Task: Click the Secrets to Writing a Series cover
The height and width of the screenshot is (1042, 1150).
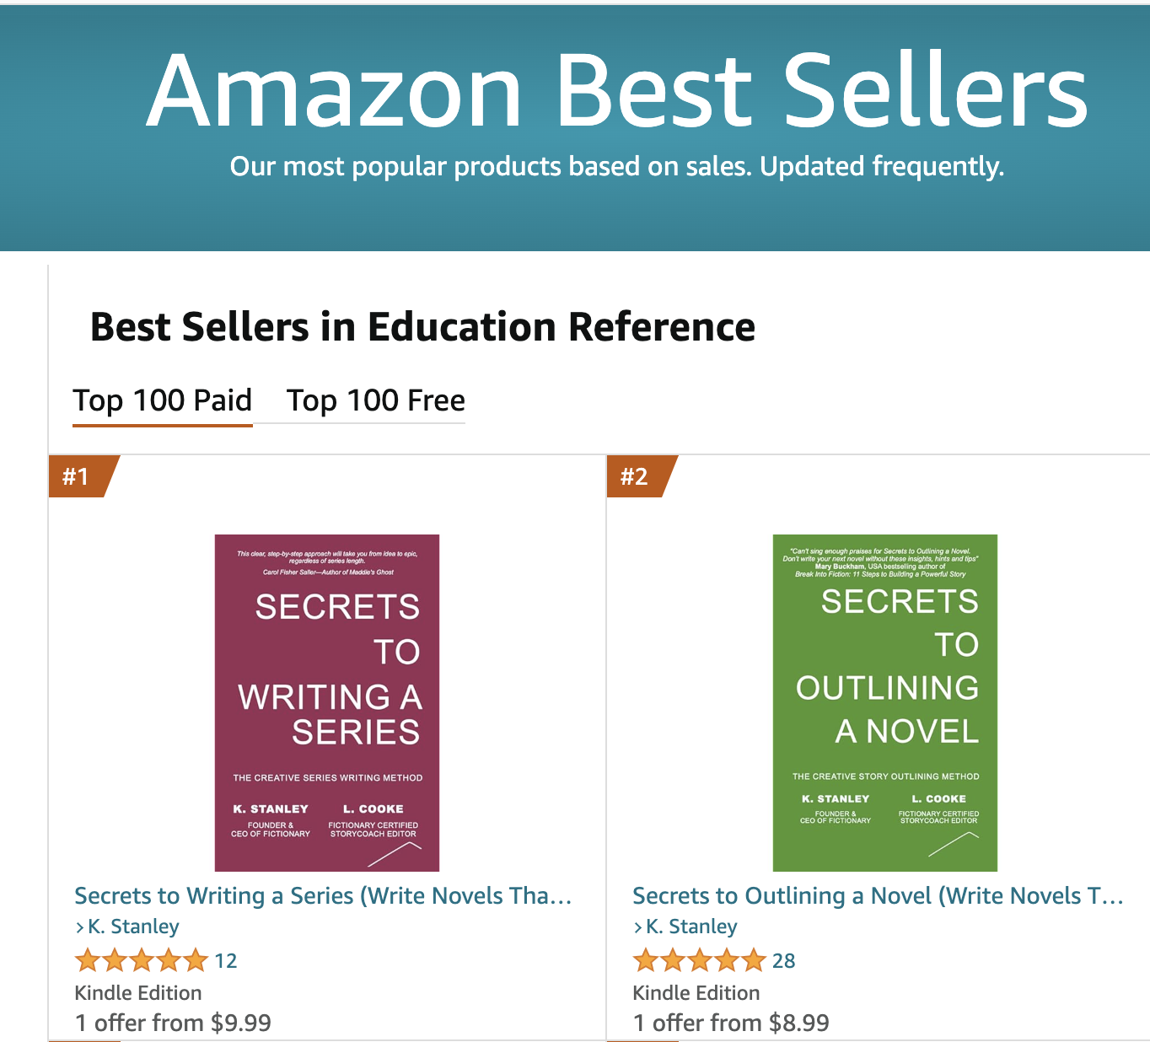Action: click(x=327, y=702)
